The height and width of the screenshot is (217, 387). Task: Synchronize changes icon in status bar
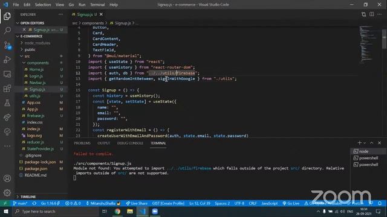(x=34, y=204)
